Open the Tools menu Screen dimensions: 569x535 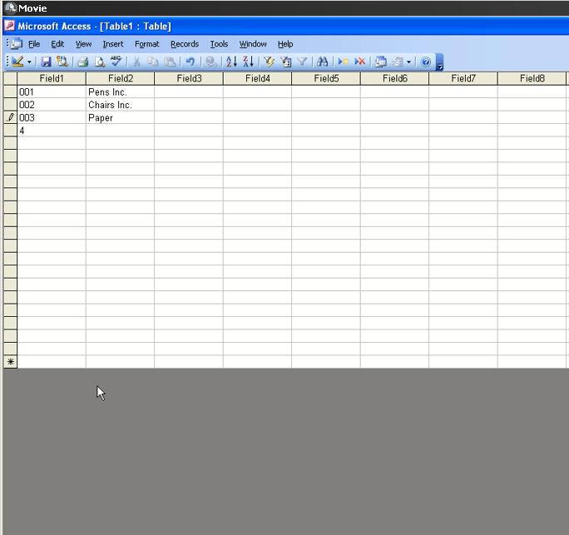219,44
